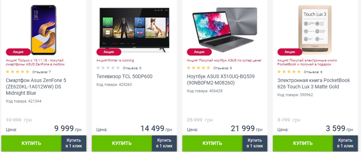The image size is (361, 152).
Task: Open the 9 reviews link for ASUS laptop
Action: click(x=222, y=68)
